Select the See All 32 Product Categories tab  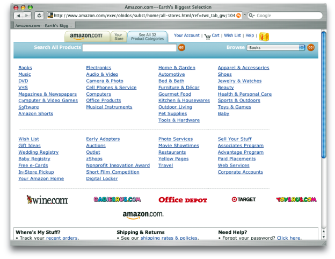coord(147,37)
